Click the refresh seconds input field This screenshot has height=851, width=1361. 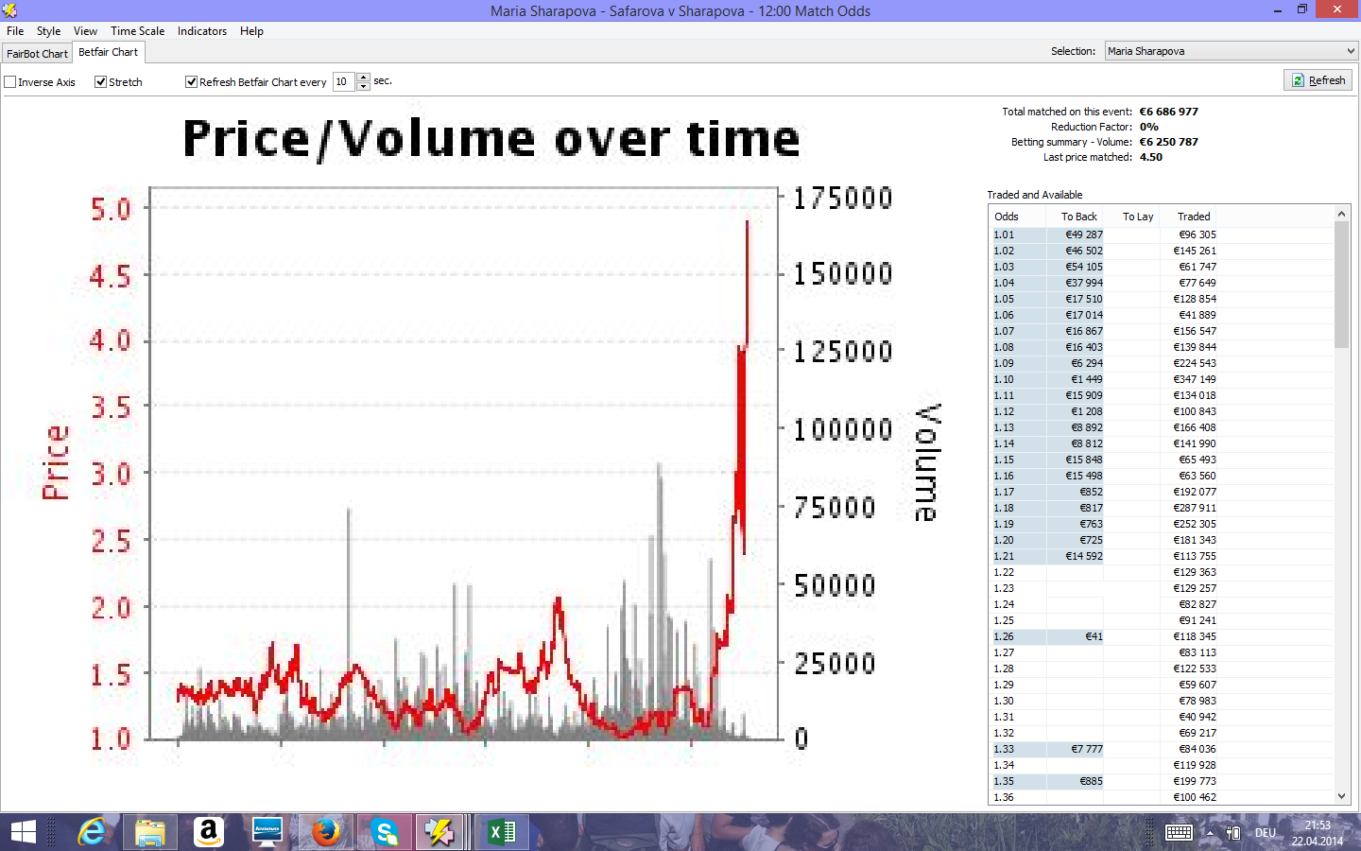pos(344,82)
